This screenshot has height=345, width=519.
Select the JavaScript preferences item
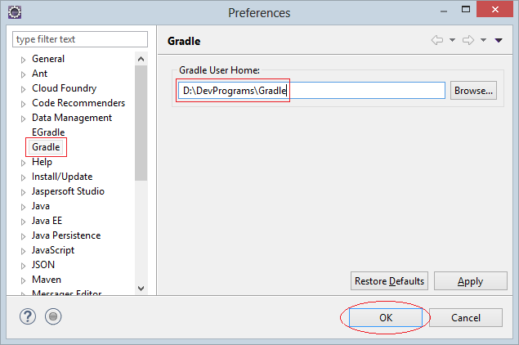click(x=52, y=250)
